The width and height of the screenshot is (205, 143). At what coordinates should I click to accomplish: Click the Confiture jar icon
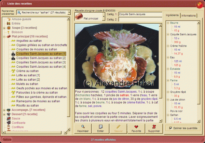(9, 127)
